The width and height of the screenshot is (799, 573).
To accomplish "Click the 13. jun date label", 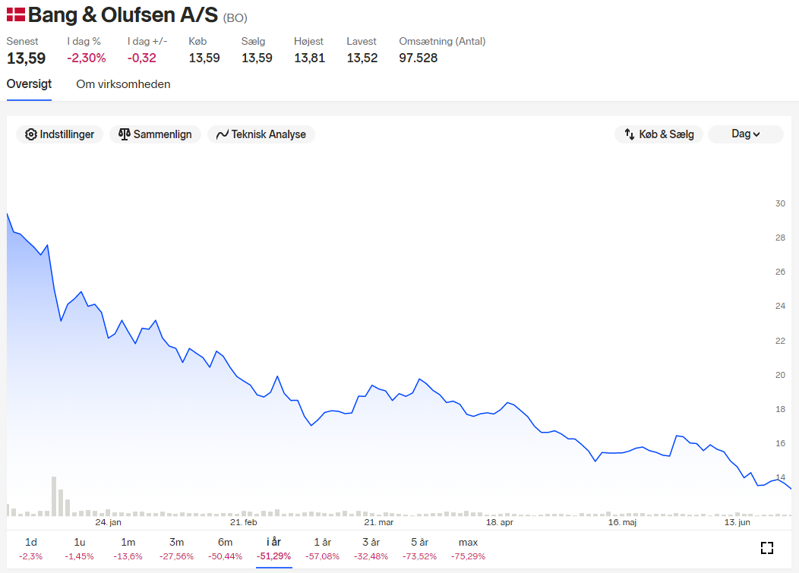I will 737,522.
